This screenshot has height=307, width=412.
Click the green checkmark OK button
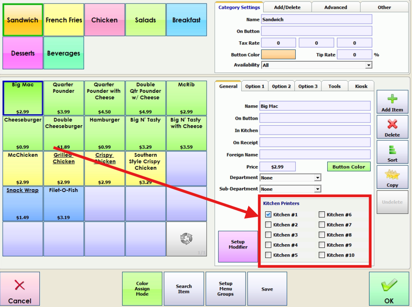tap(389, 289)
